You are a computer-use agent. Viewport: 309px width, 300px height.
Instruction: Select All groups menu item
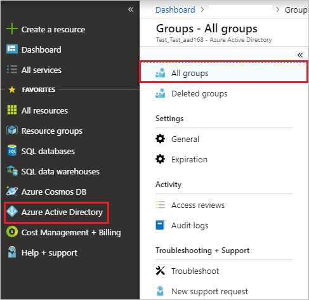click(x=223, y=72)
